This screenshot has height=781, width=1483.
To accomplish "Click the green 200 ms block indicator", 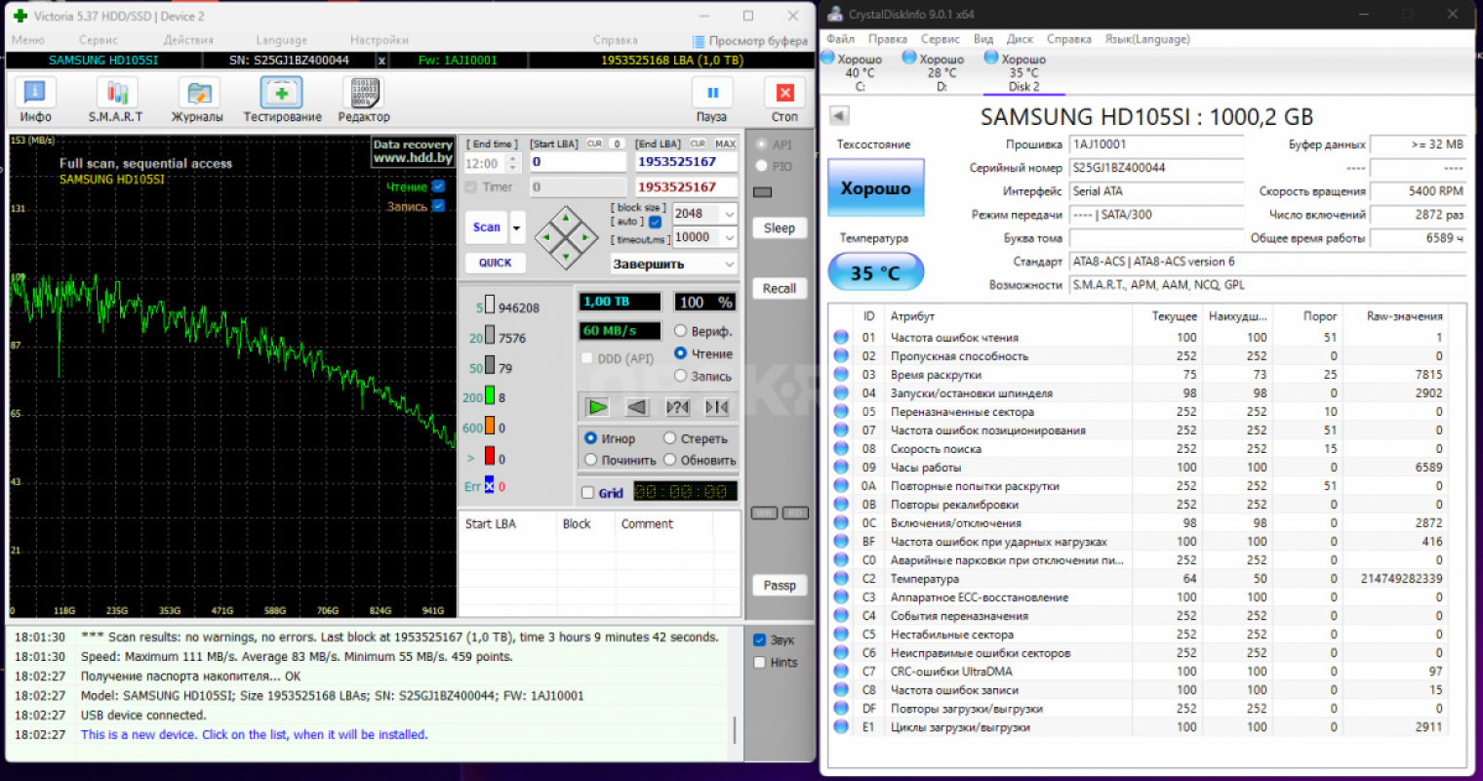I will click(490, 396).
